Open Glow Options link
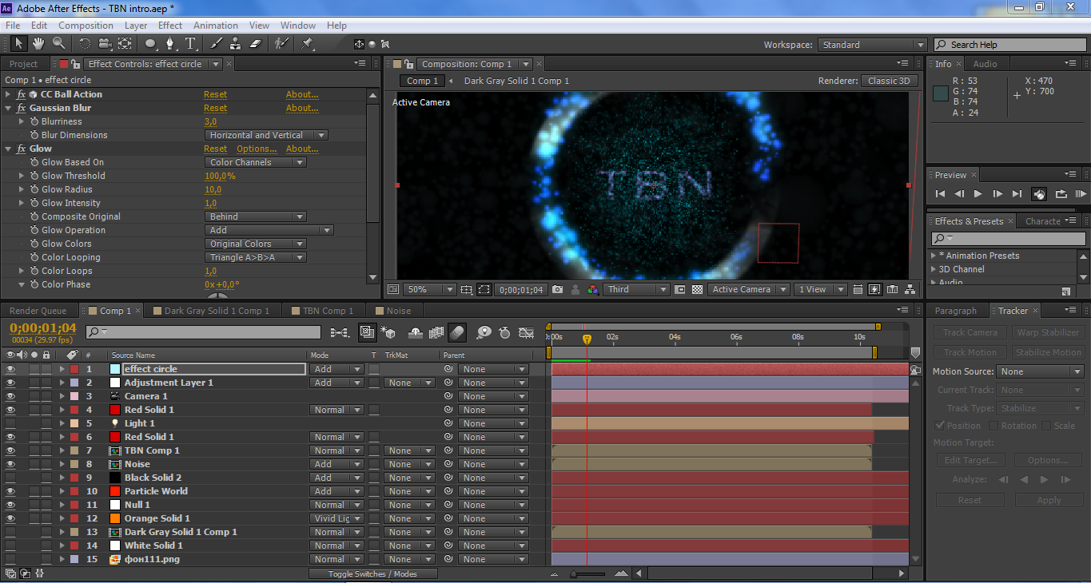 tap(257, 149)
